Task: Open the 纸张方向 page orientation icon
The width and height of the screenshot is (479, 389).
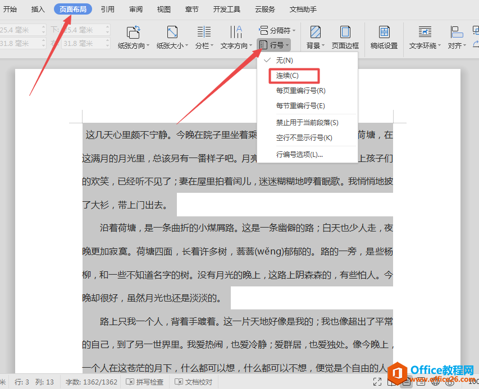Action: pos(133,33)
